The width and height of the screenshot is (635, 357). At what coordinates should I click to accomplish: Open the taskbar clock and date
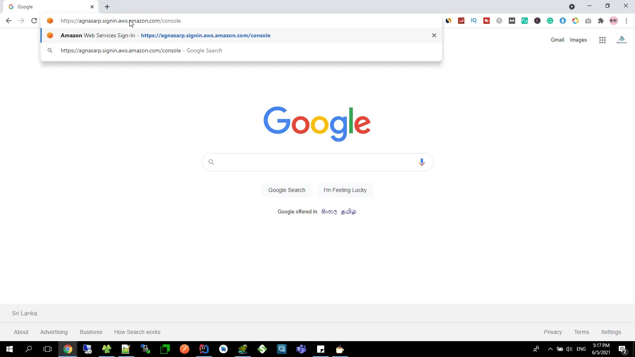coord(601,349)
